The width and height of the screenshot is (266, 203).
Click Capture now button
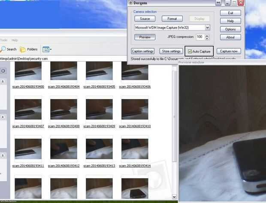(229, 51)
